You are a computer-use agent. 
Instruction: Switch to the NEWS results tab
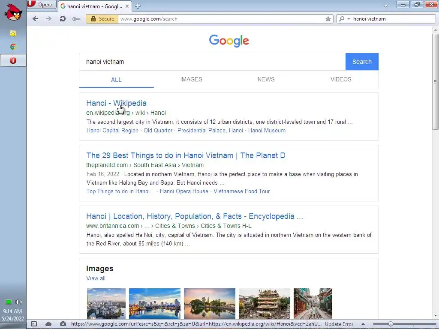[266, 79]
